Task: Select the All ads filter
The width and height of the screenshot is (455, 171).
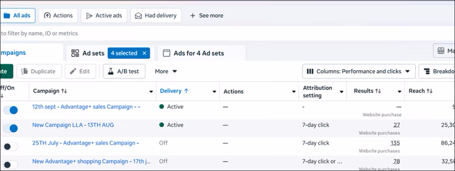Action: [x=17, y=16]
